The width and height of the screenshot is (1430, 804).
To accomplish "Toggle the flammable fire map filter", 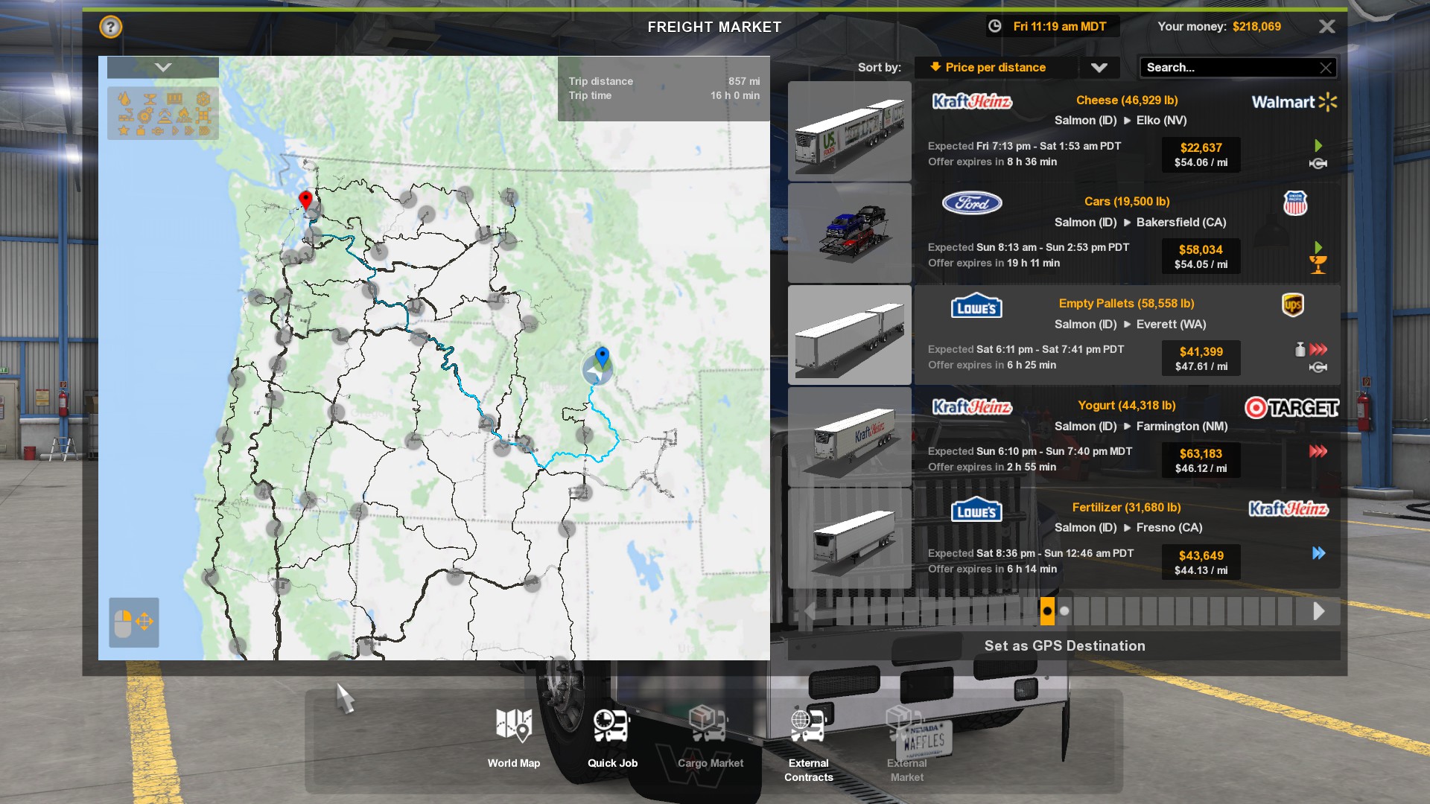I will (x=184, y=115).
